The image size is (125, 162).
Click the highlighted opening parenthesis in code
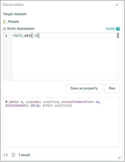[x=32, y=36]
